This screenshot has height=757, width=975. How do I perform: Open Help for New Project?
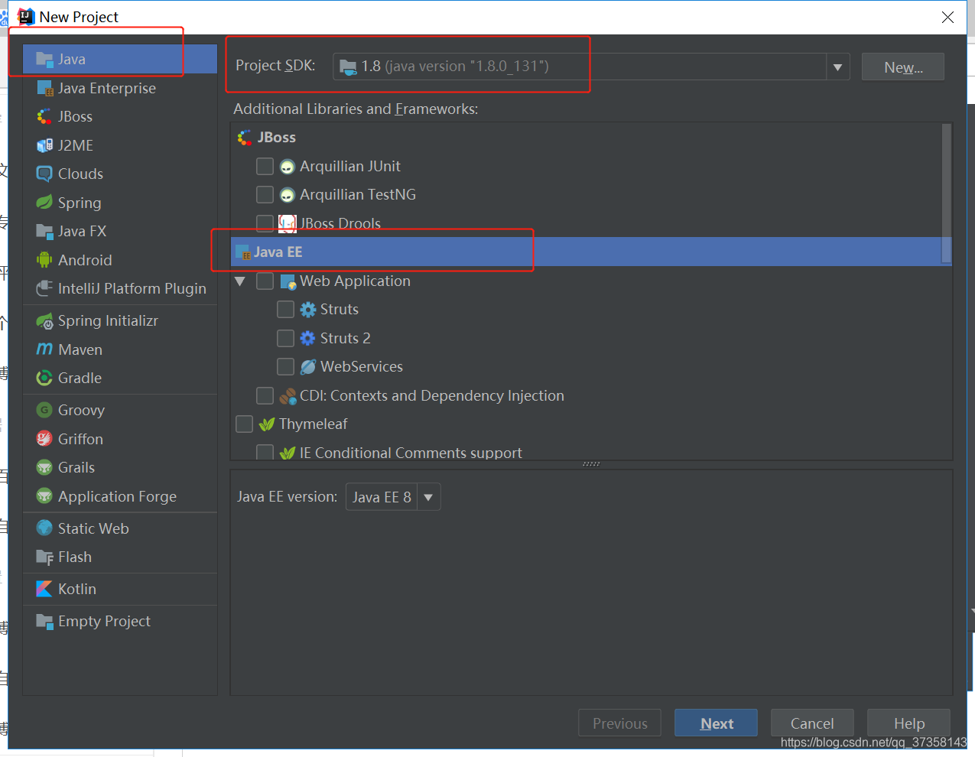click(908, 723)
